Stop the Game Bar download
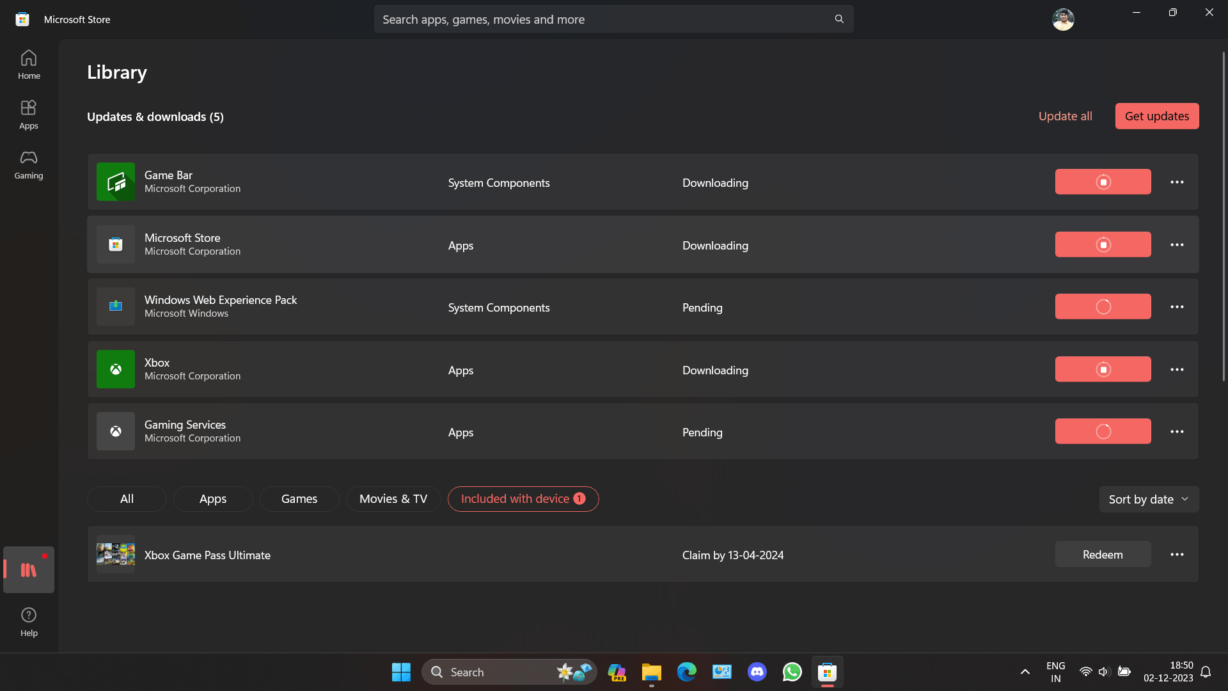 coord(1103,182)
